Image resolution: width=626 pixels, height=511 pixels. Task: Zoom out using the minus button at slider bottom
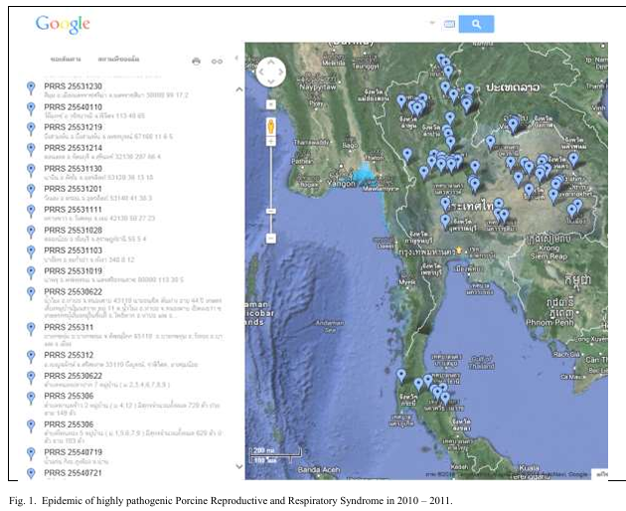(x=270, y=239)
